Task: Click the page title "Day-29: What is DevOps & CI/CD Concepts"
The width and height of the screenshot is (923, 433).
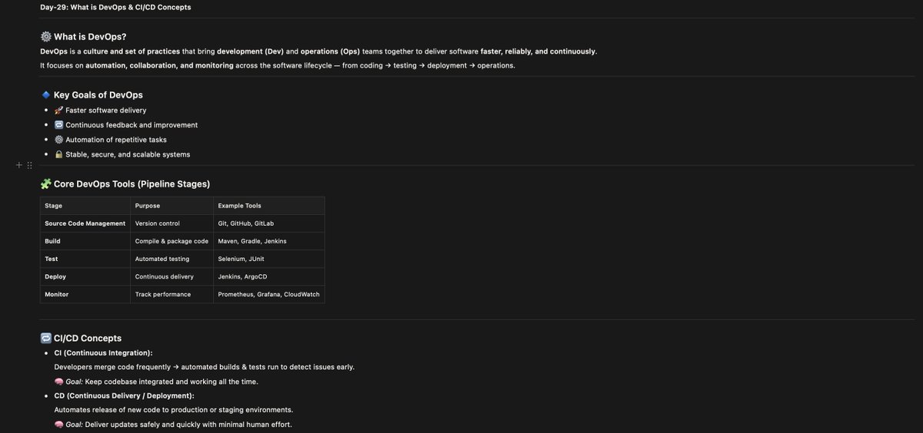Action: [115, 7]
